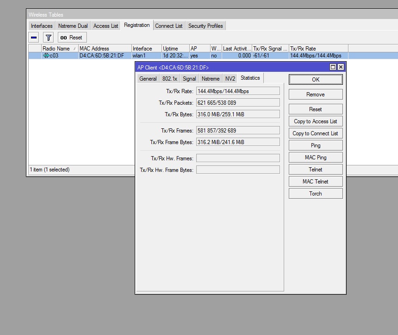This screenshot has width=398, height=335.
Task: Open the Security Profiles tab
Action: pyautogui.click(x=205, y=26)
